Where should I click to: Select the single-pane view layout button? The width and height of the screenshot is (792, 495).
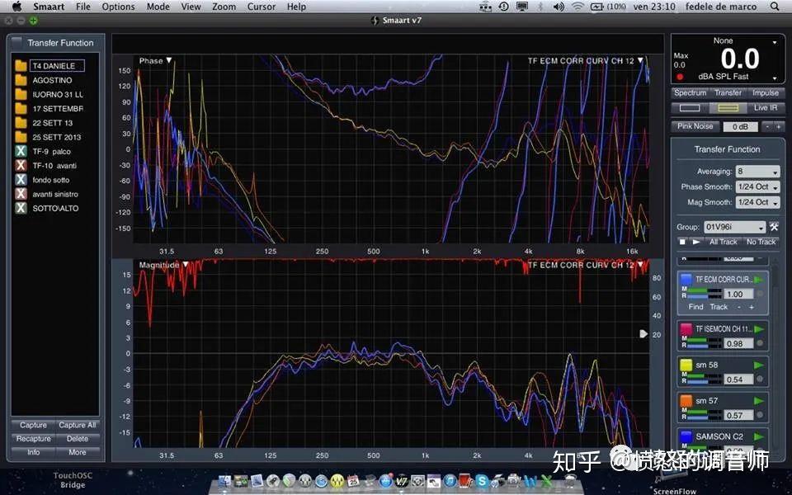pos(690,108)
